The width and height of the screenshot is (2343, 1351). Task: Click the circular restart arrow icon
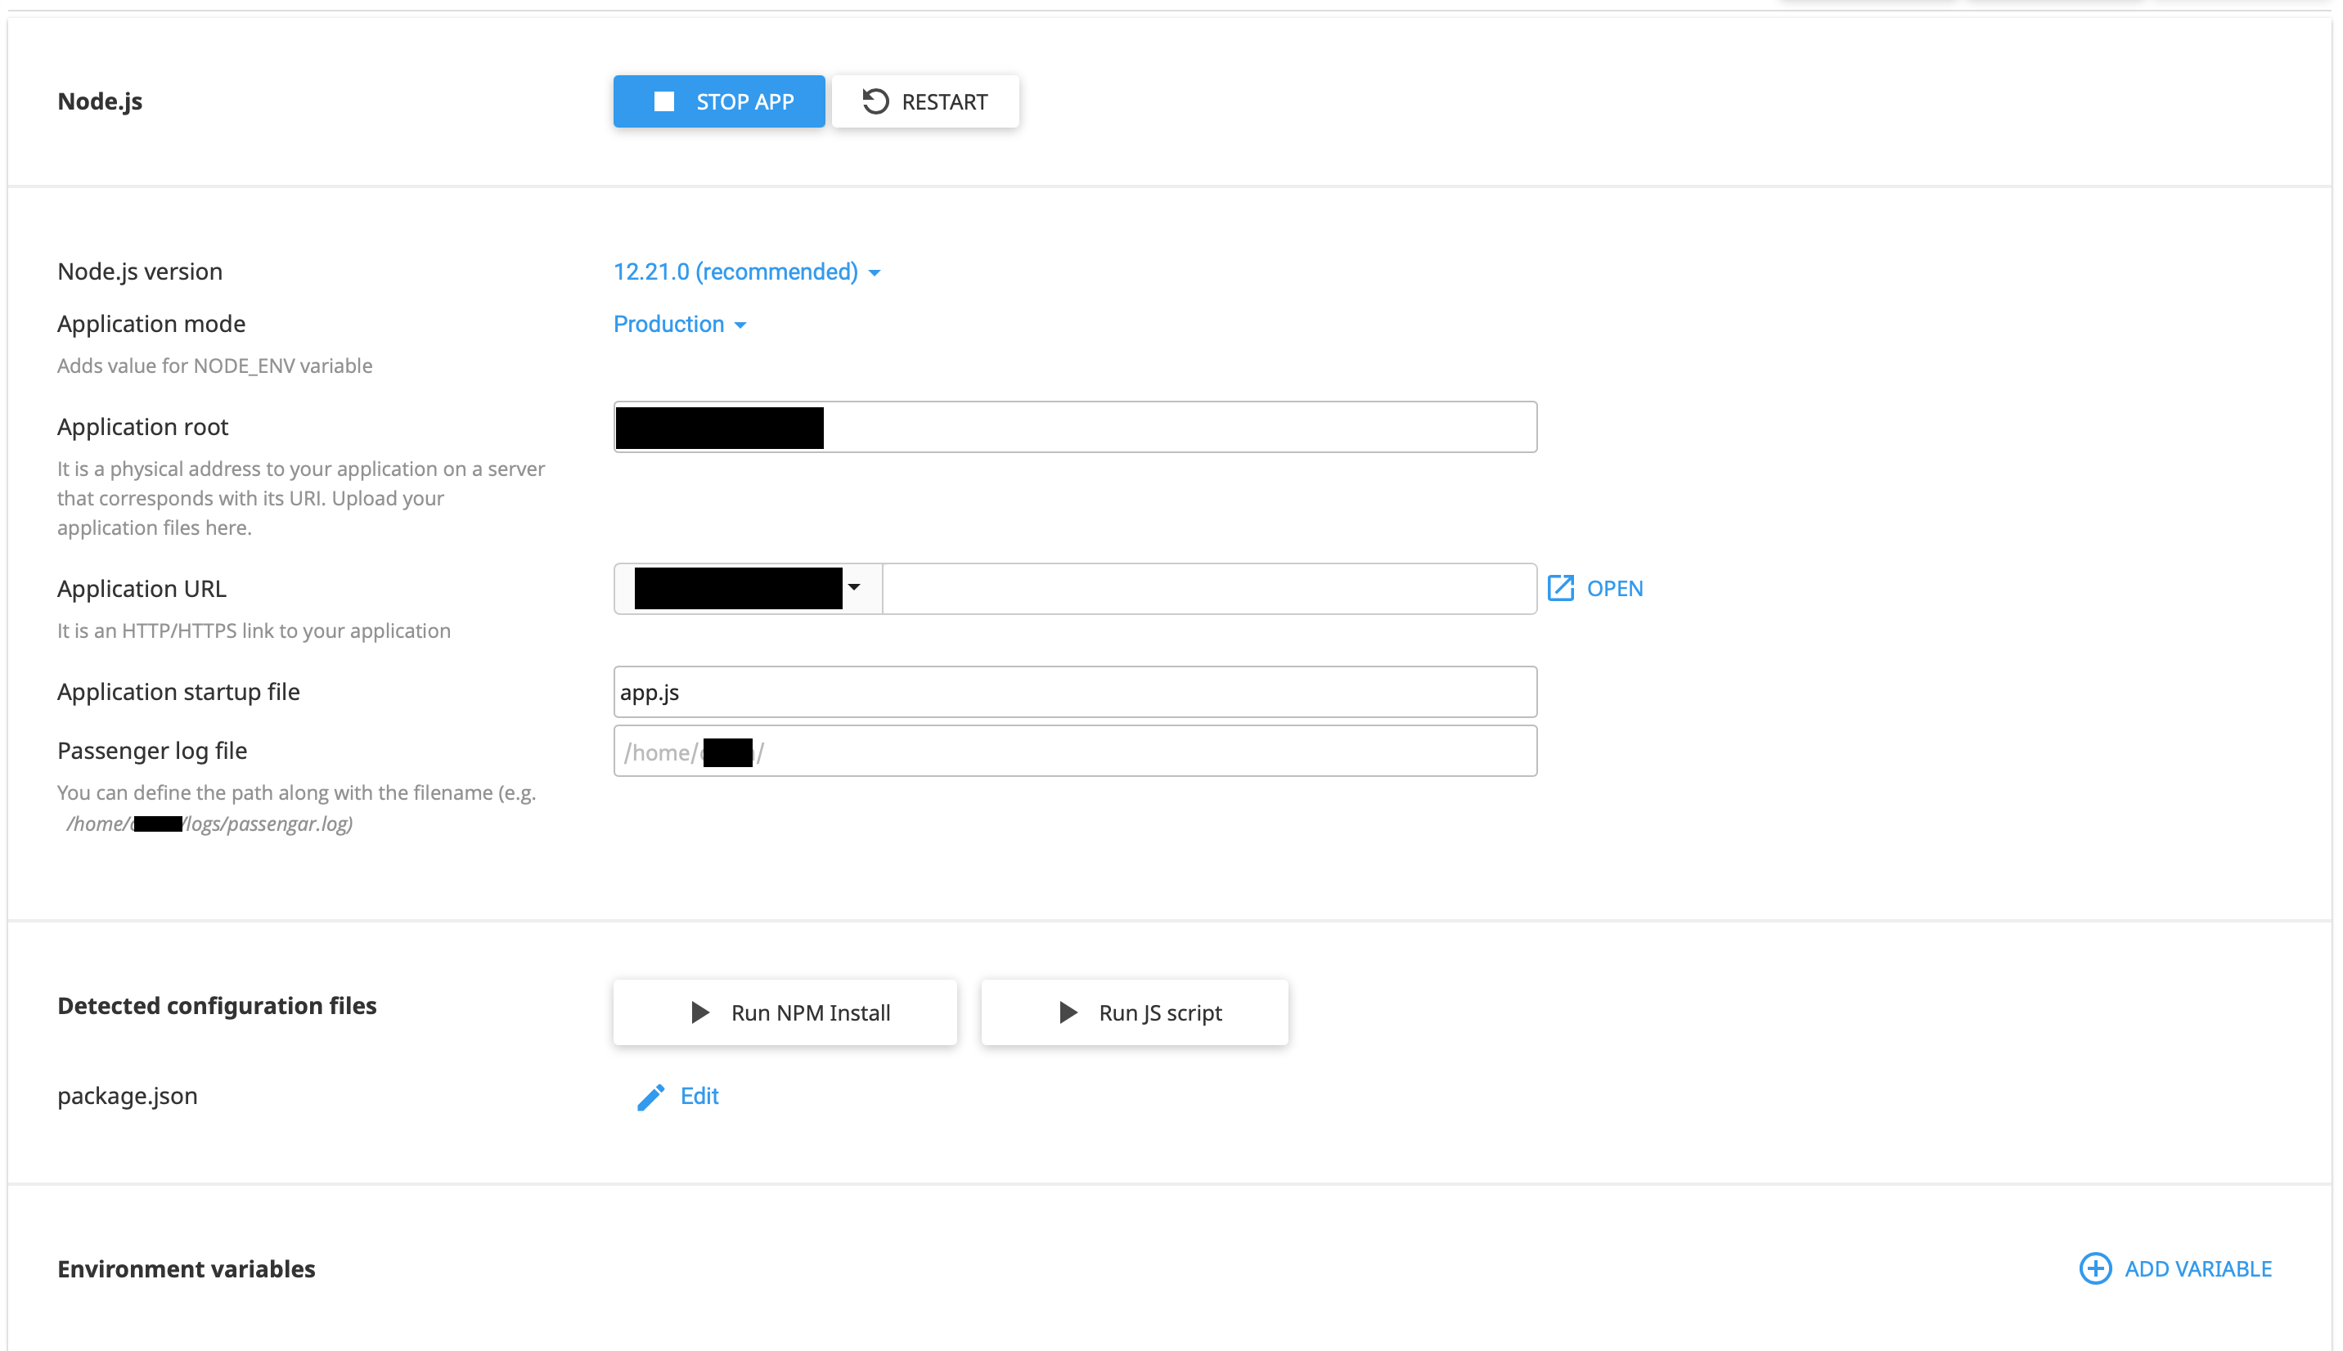876,101
